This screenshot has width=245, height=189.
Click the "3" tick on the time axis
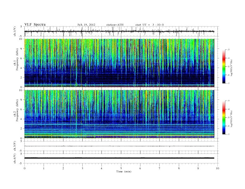coord(82,168)
